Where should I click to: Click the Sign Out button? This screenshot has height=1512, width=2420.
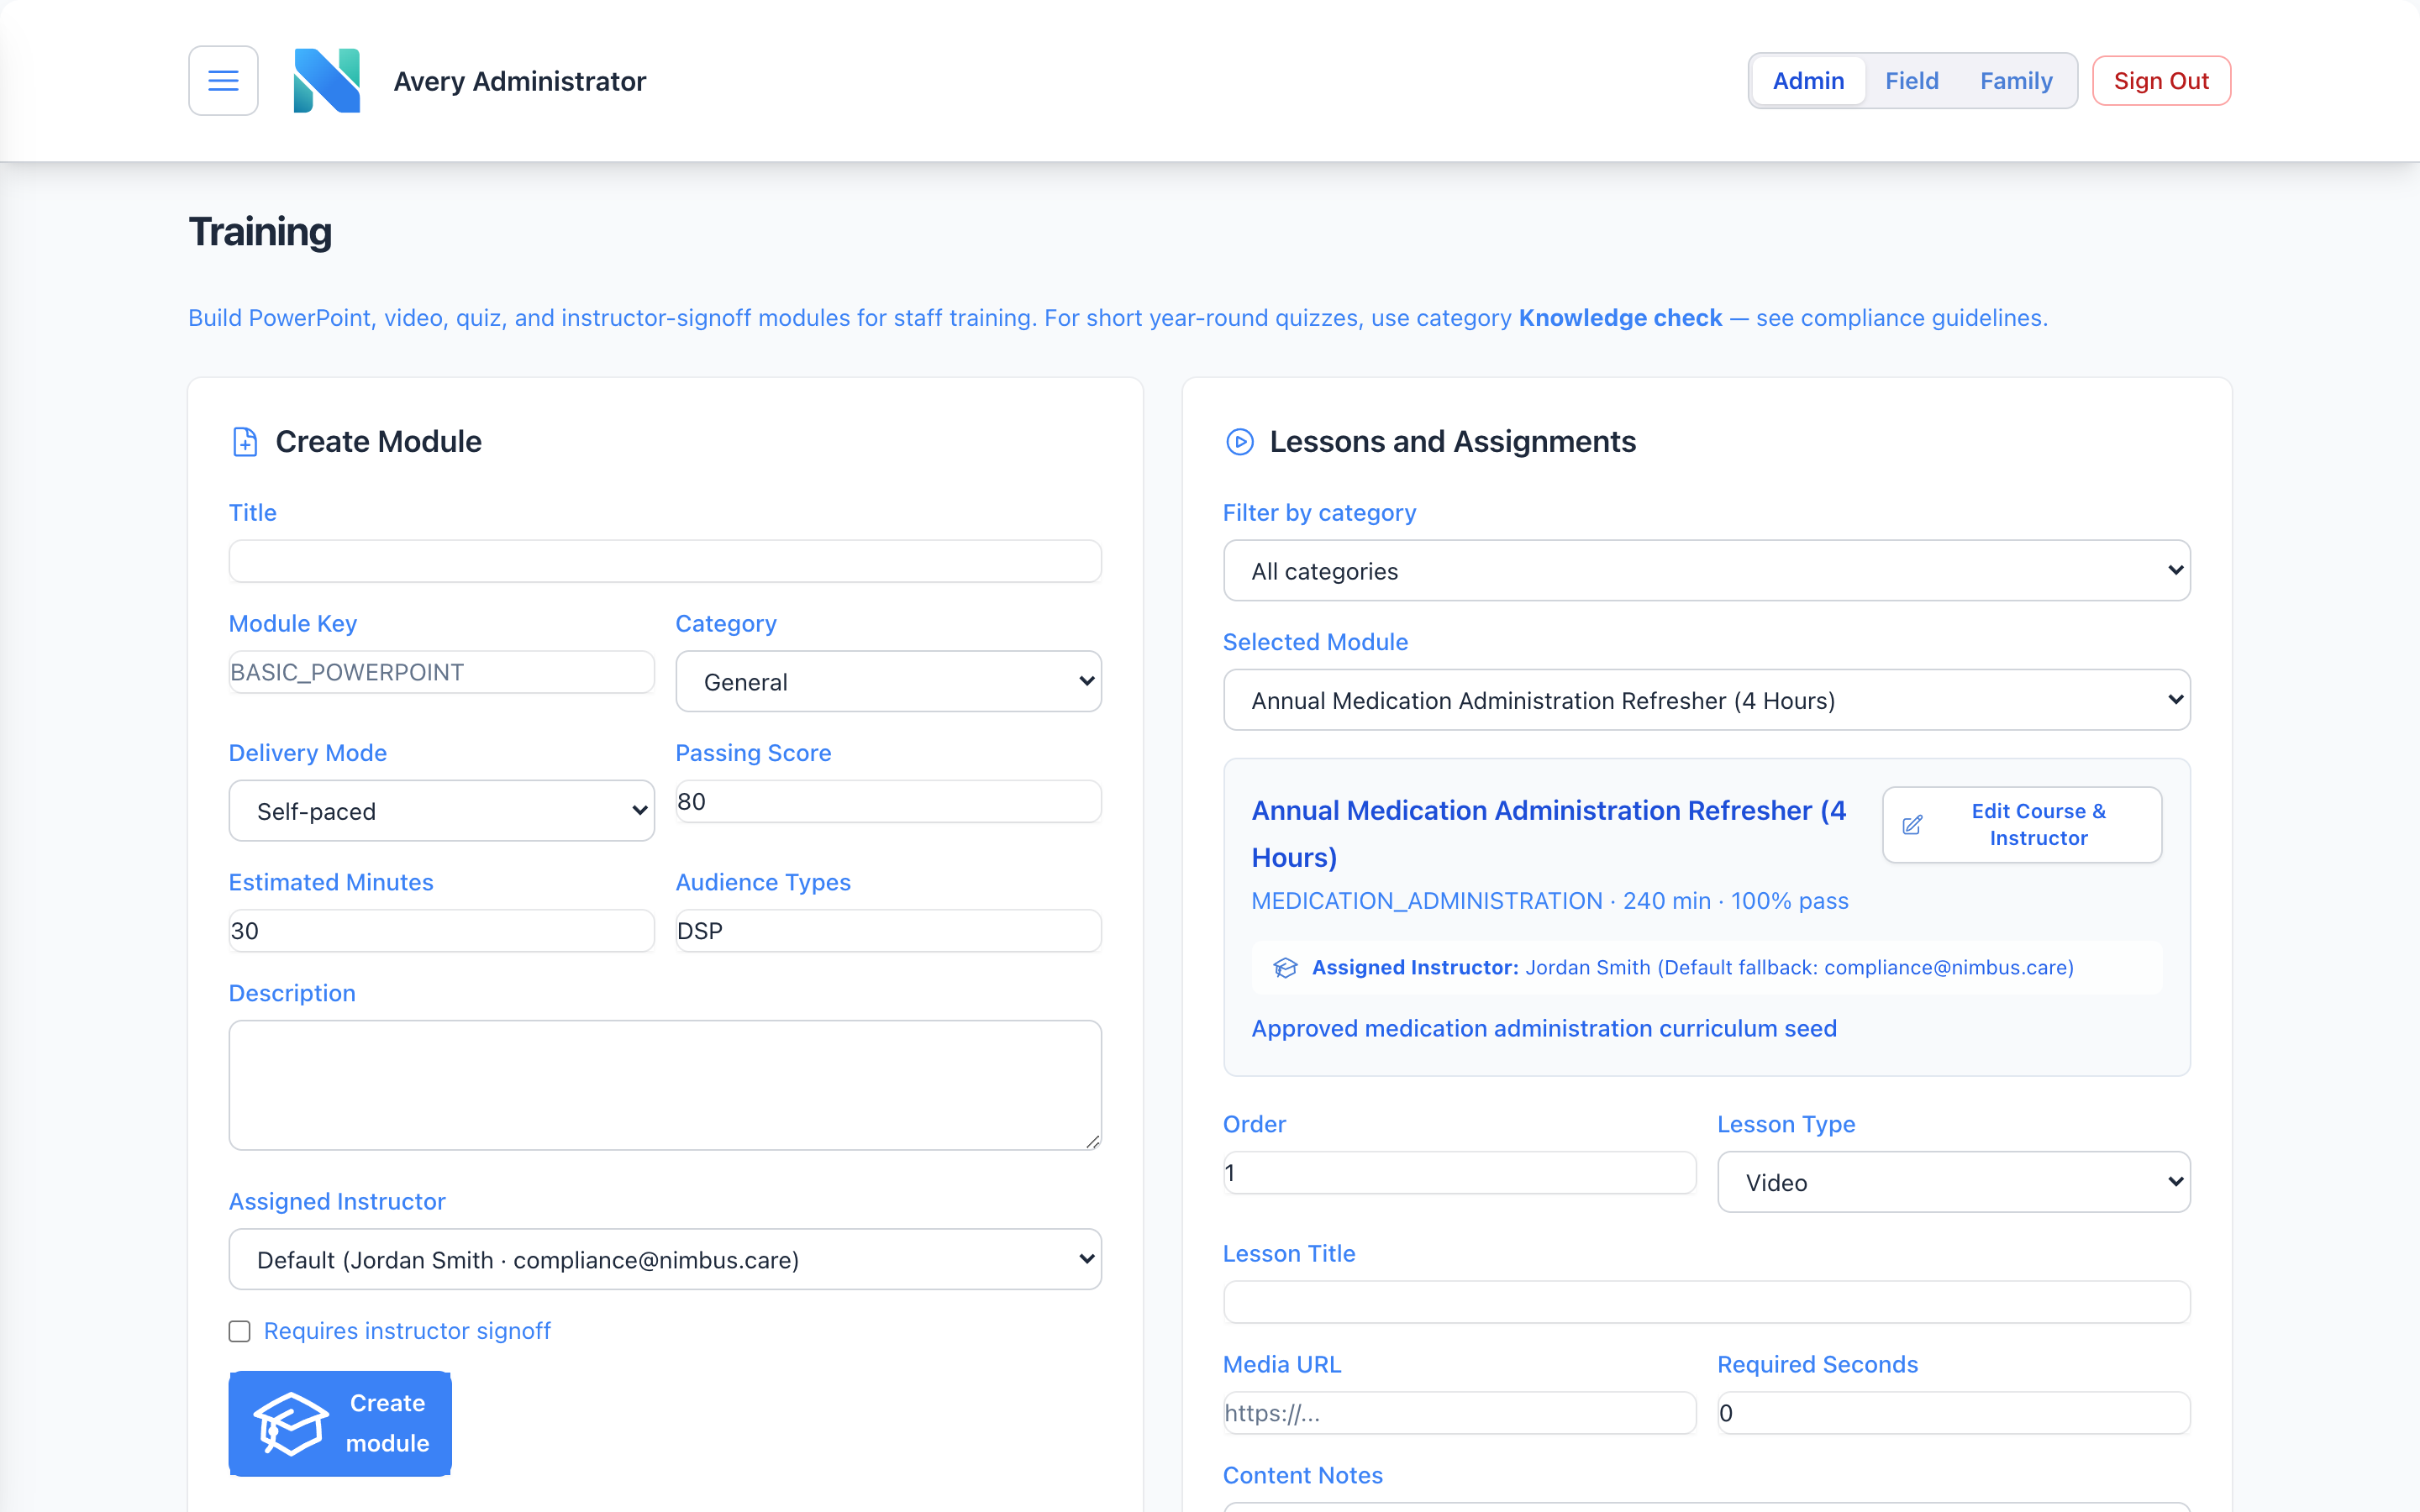point(2161,81)
